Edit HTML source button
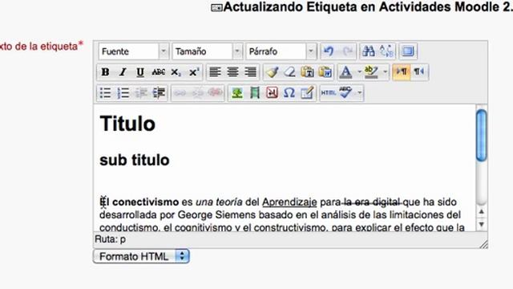 pos(328,93)
